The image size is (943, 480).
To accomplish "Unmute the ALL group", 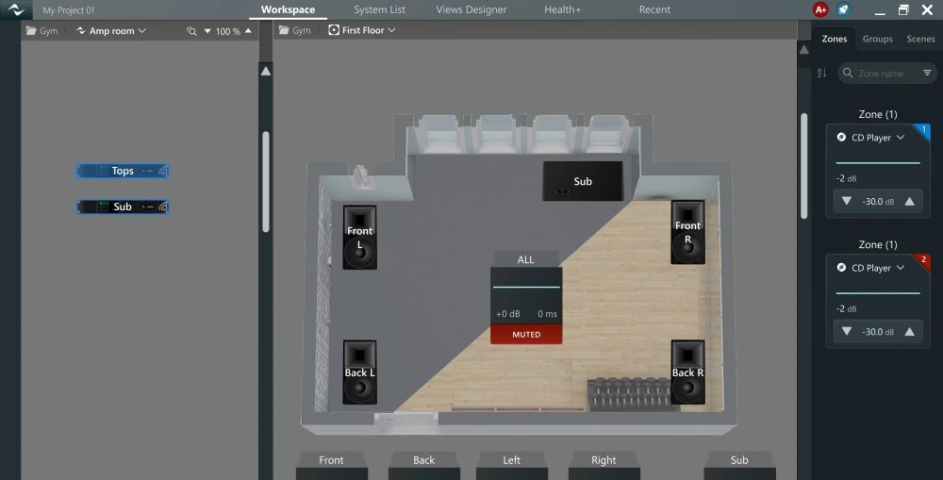I will point(526,335).
